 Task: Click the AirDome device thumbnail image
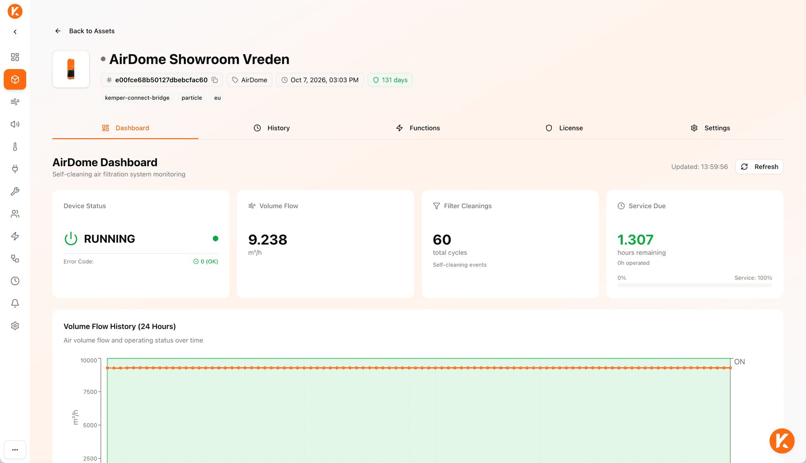71,69
